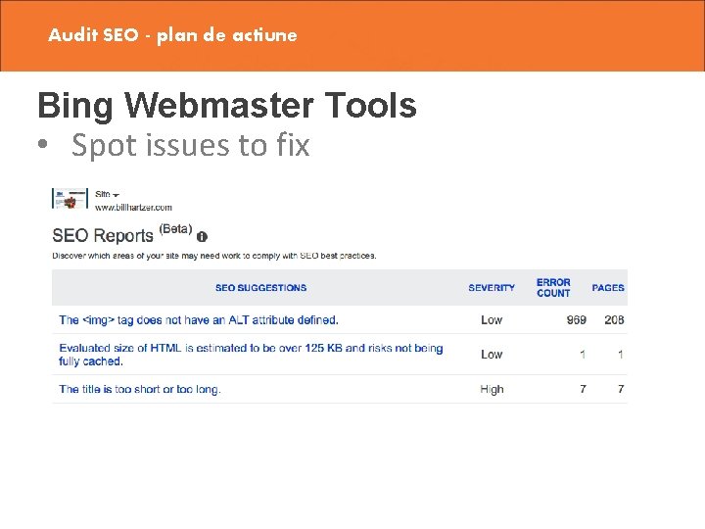Click the Low severity for ALT attribute row
This screenshot has height=529, width=705.
[x=492, y=320]
